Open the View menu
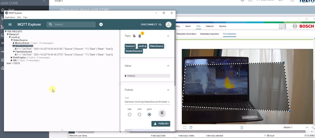315x138 pixels. pyautogui.click(x=25, y=17)
